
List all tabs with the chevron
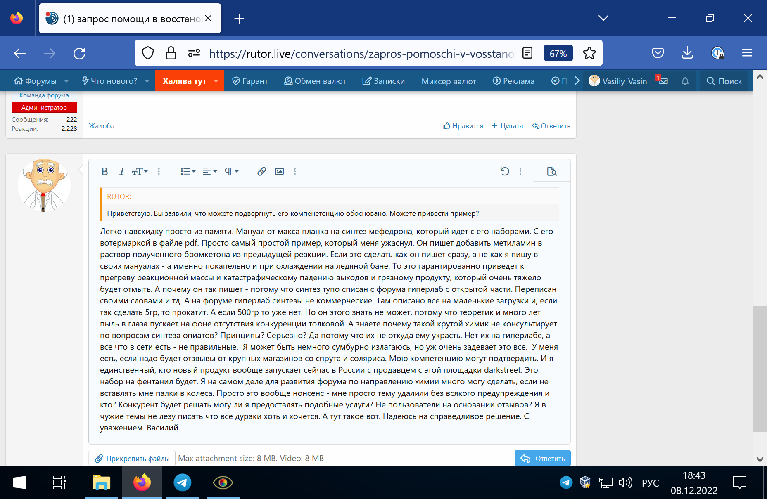coord(603,18)
